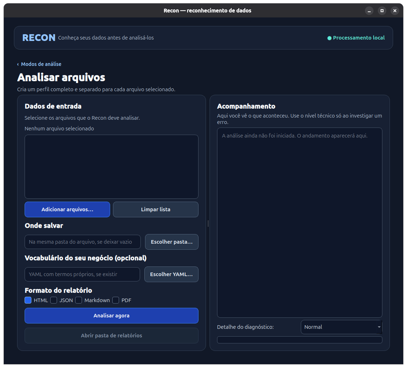Clear the file list with Limpar lista
The width and height of the screenshot is (407, 368).
(155, 209)
